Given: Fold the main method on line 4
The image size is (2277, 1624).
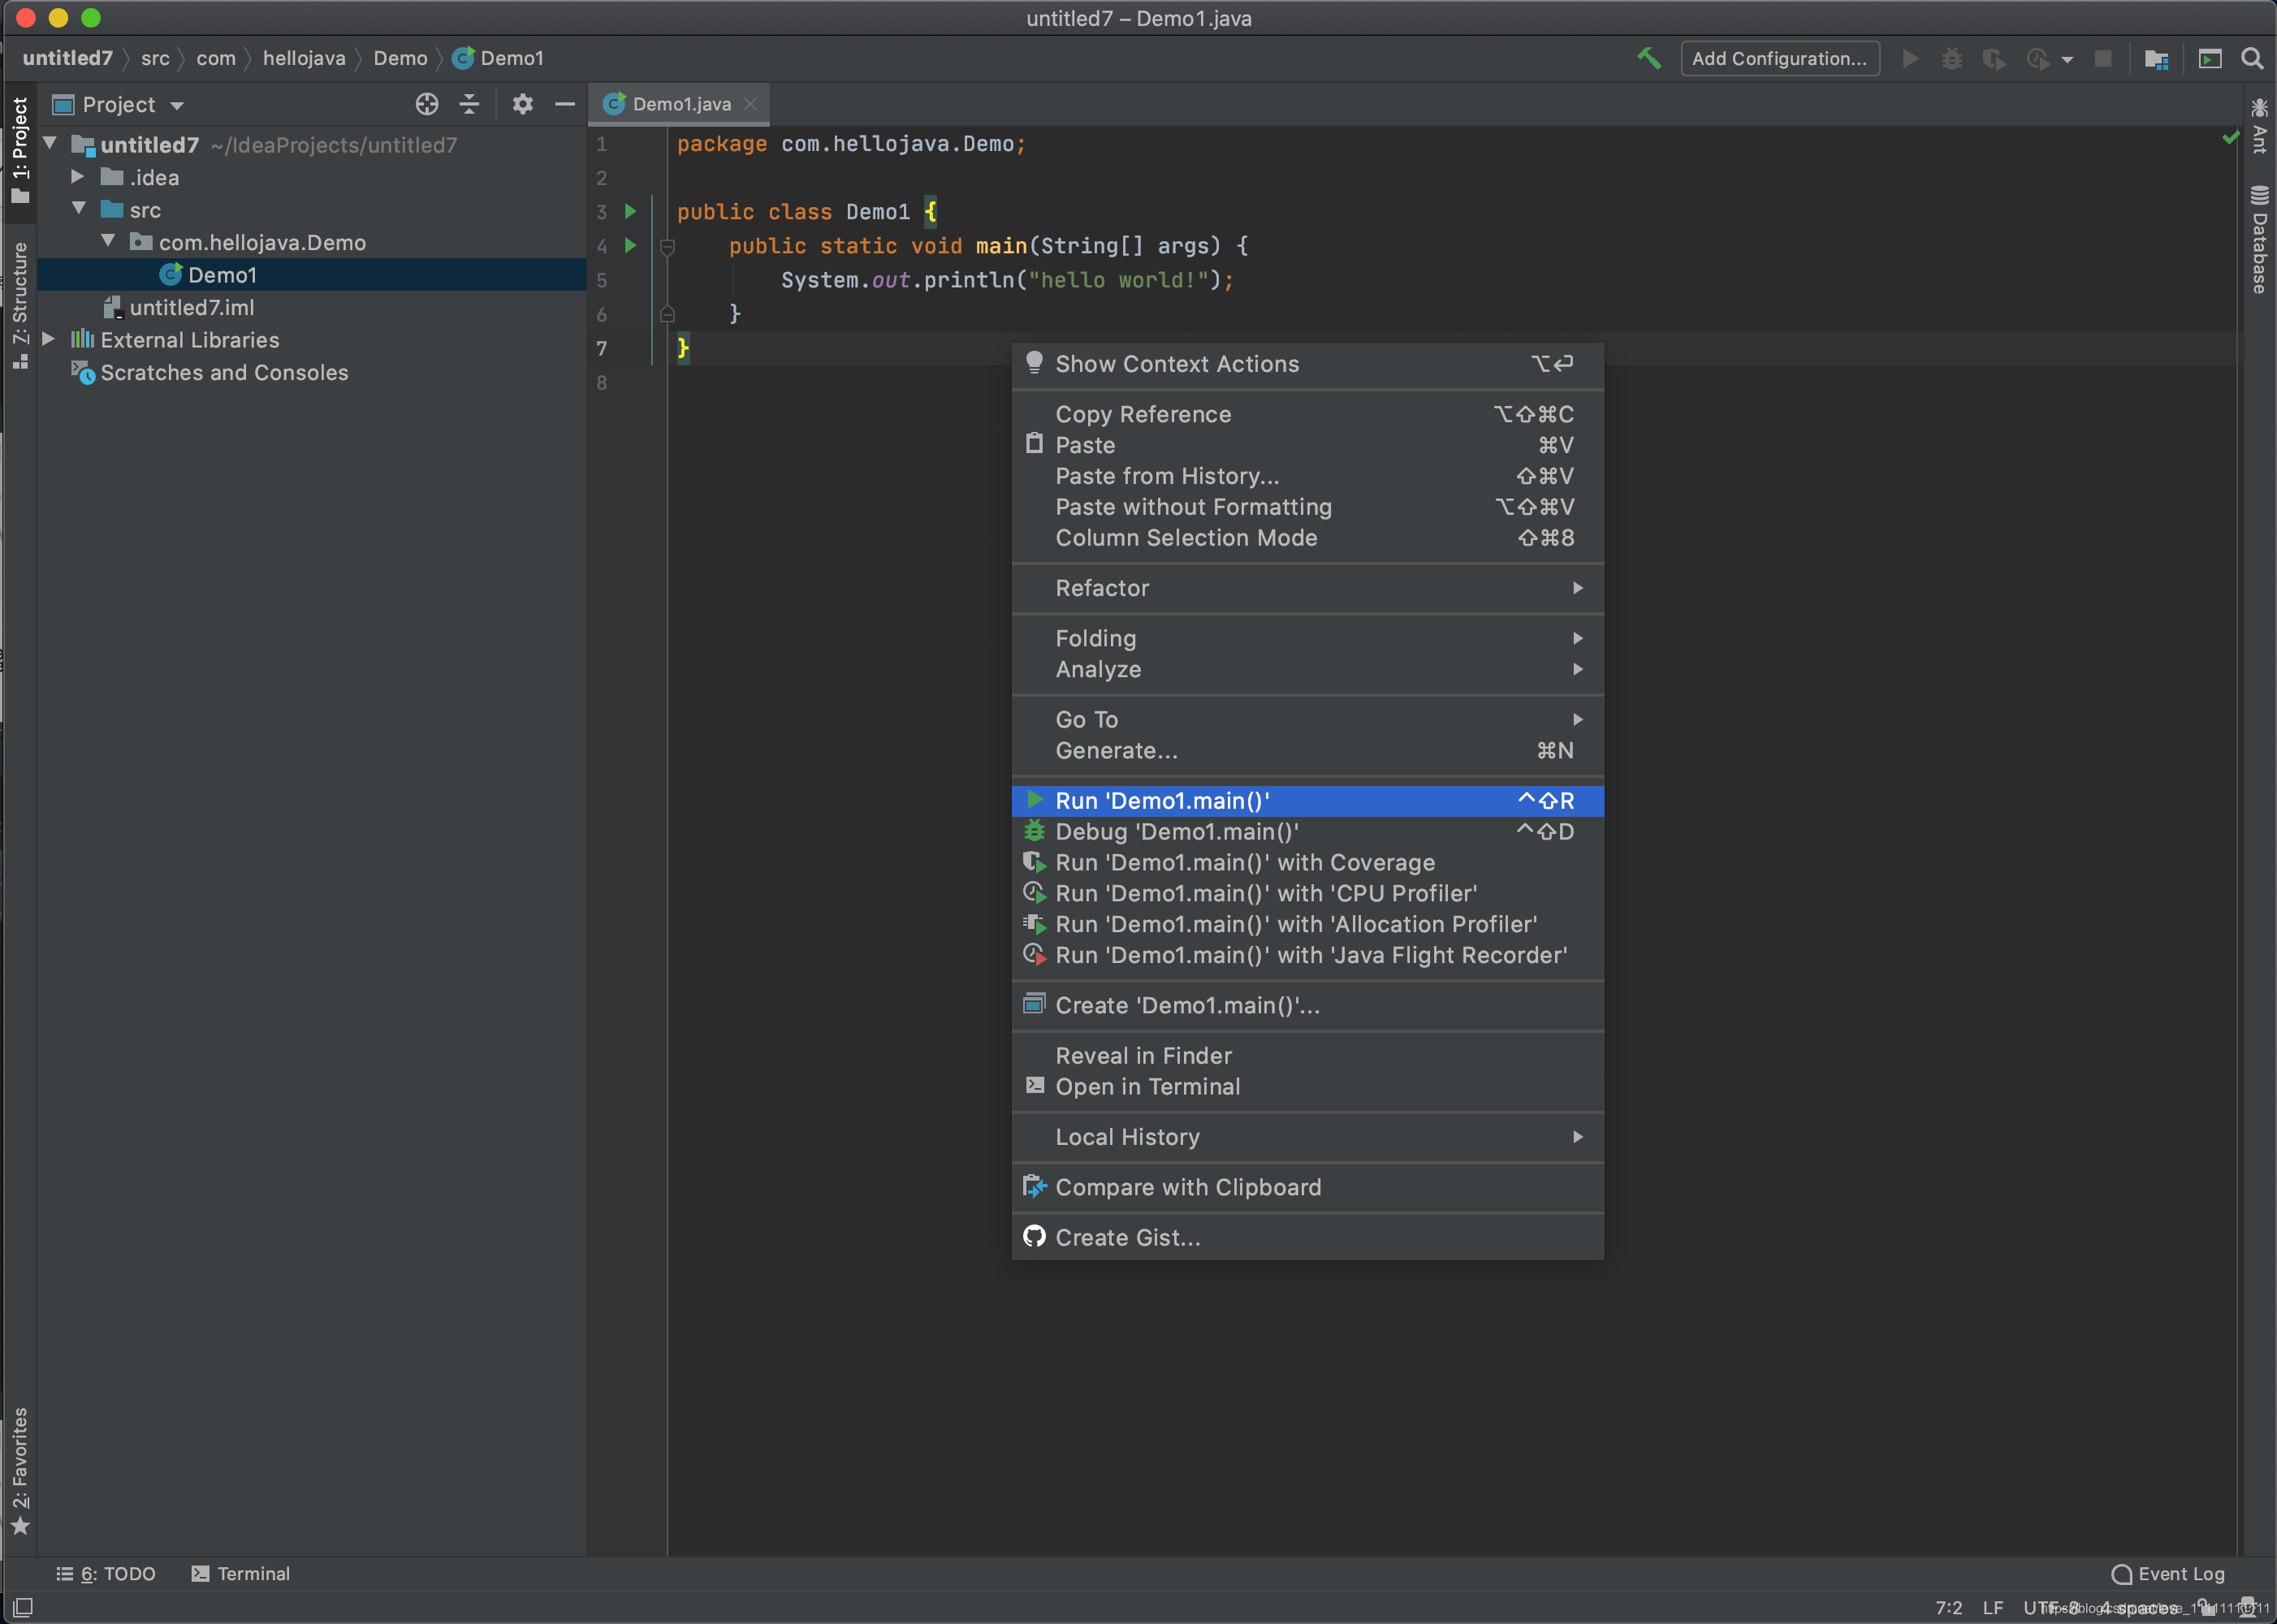Looking at the screenshot, I should (668, 246).
